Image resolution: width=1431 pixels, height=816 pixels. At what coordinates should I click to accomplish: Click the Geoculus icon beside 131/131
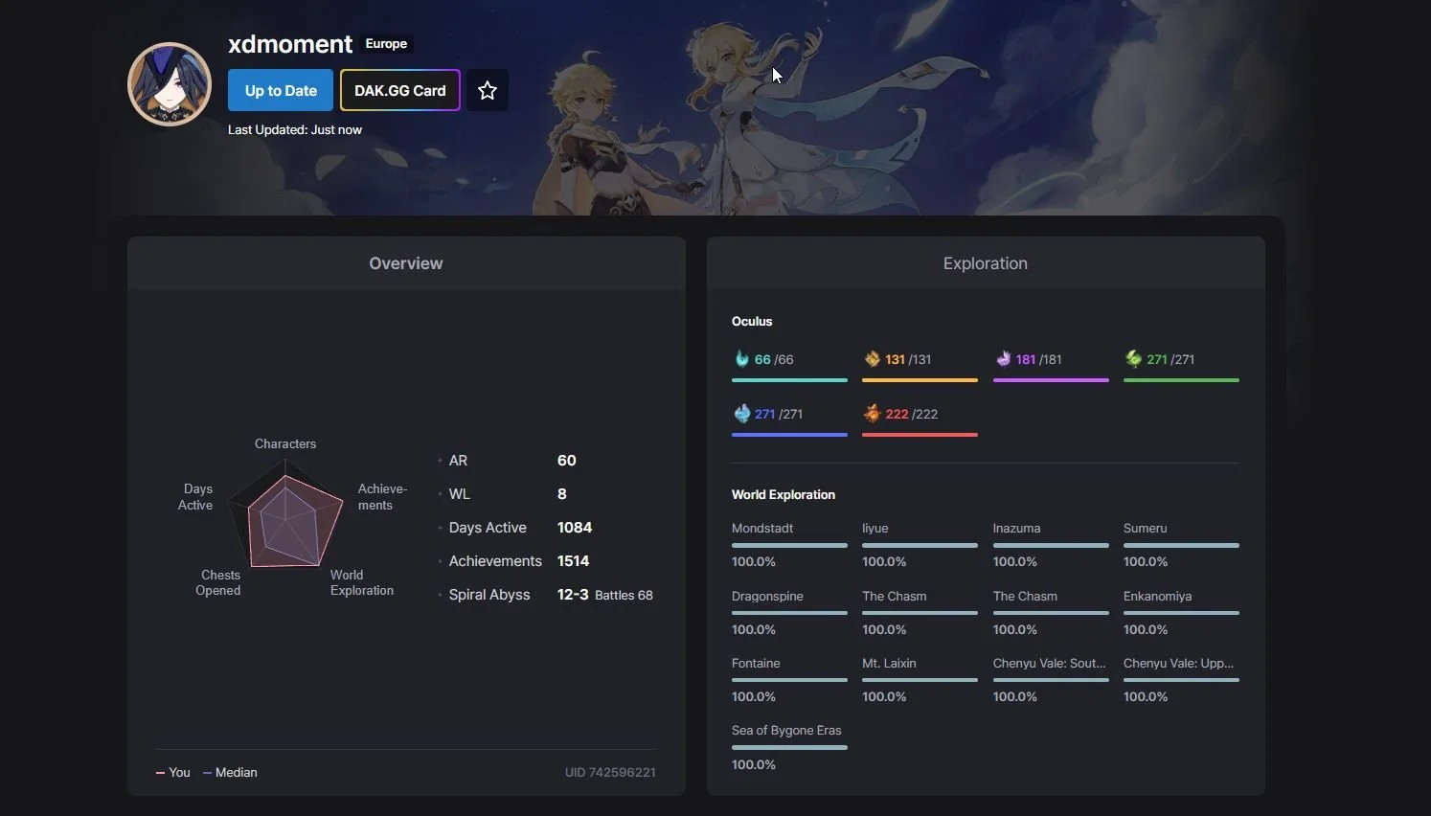pos(872,359)
